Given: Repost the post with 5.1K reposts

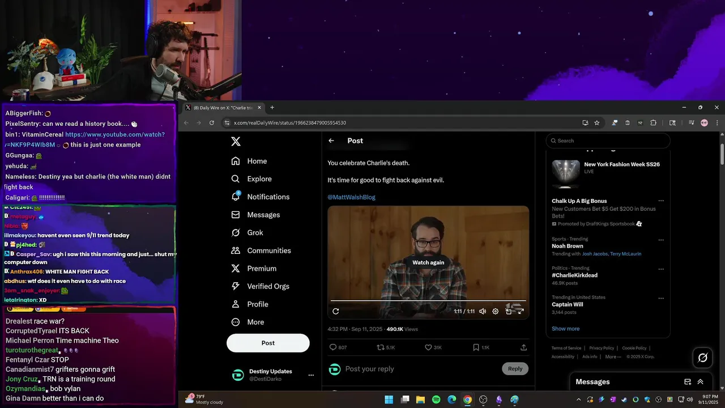Looking at the screenshot, I should pos(386,347).
